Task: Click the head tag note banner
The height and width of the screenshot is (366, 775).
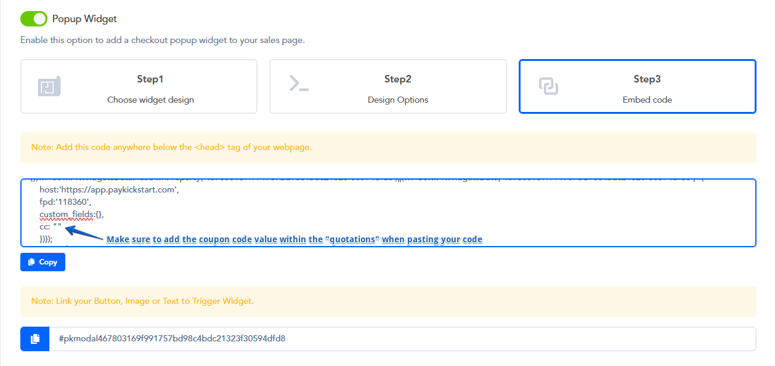Action: point(388,148)
